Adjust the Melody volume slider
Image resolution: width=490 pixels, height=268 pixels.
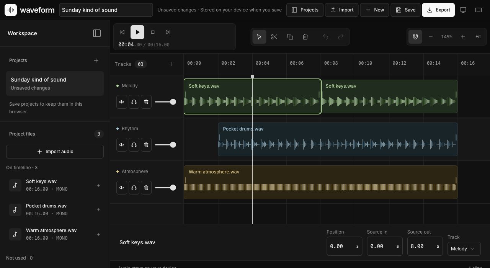pyautogui.click(x=165, y=102)
